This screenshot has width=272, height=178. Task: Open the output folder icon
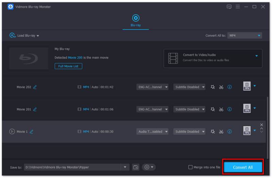tap(136, 167)
